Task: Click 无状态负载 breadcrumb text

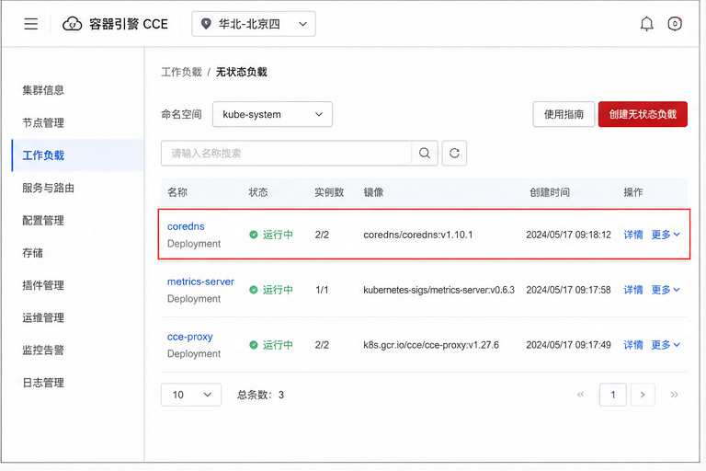Action: 242,72
